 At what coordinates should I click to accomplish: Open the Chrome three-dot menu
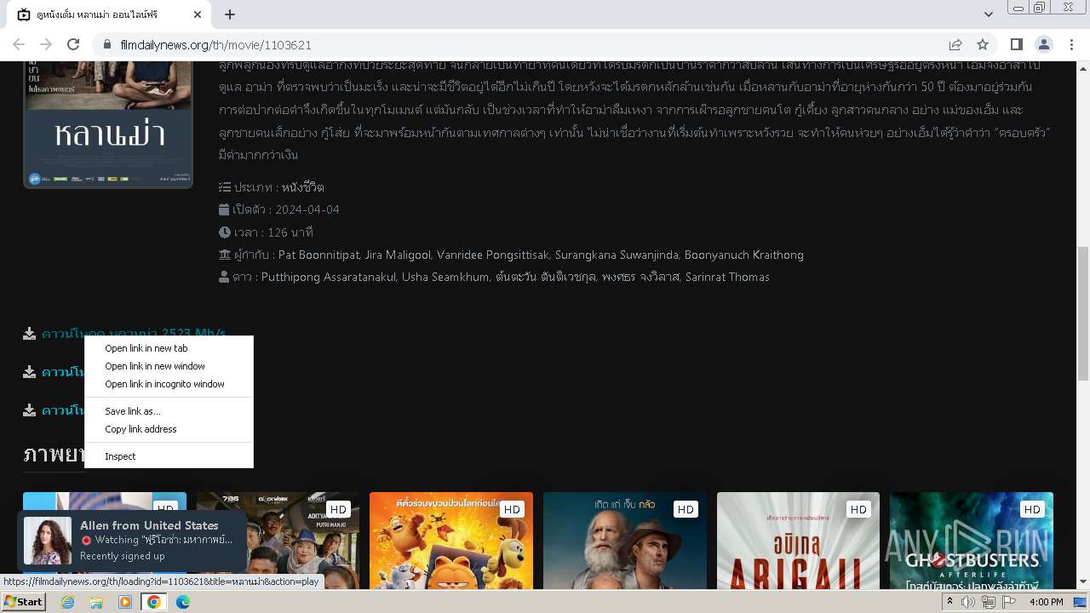(1071, 44)
